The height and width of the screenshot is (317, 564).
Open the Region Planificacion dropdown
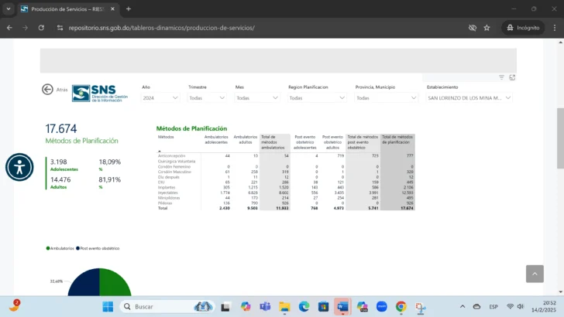[x=318, y=98]
